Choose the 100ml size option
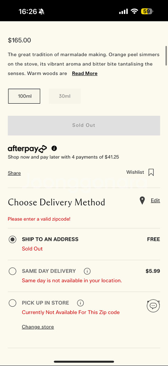Viewport: 168px width, 366px height. [x=24, y=96]
